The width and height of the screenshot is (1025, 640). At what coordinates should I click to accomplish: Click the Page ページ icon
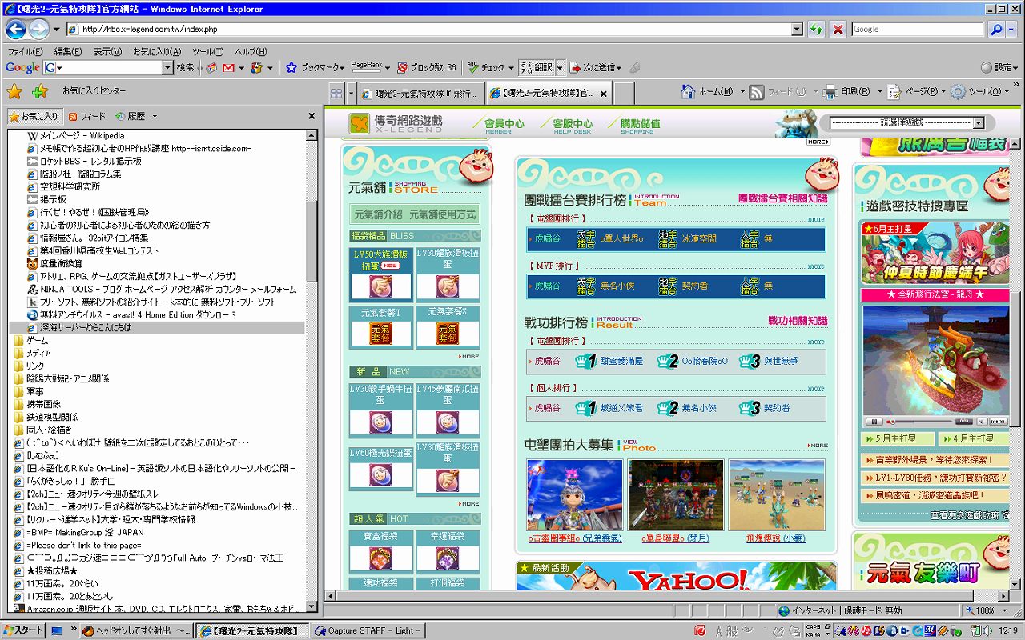(895, 91)
